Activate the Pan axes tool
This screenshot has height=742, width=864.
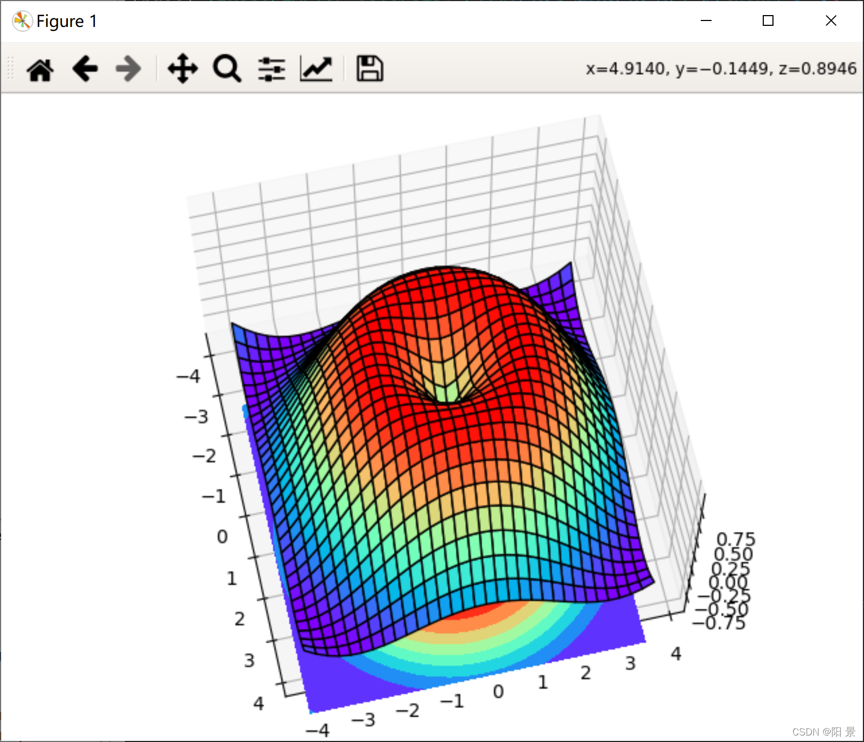pyautogui.click(x=183, y=69)
